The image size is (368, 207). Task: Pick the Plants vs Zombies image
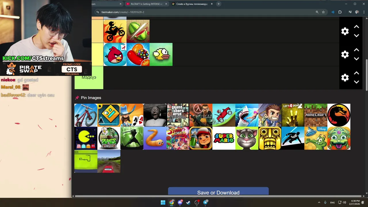coord(109,138)
